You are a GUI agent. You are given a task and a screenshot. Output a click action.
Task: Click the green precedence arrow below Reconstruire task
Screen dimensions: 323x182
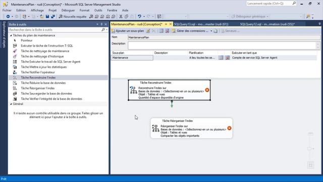[172, 104]
